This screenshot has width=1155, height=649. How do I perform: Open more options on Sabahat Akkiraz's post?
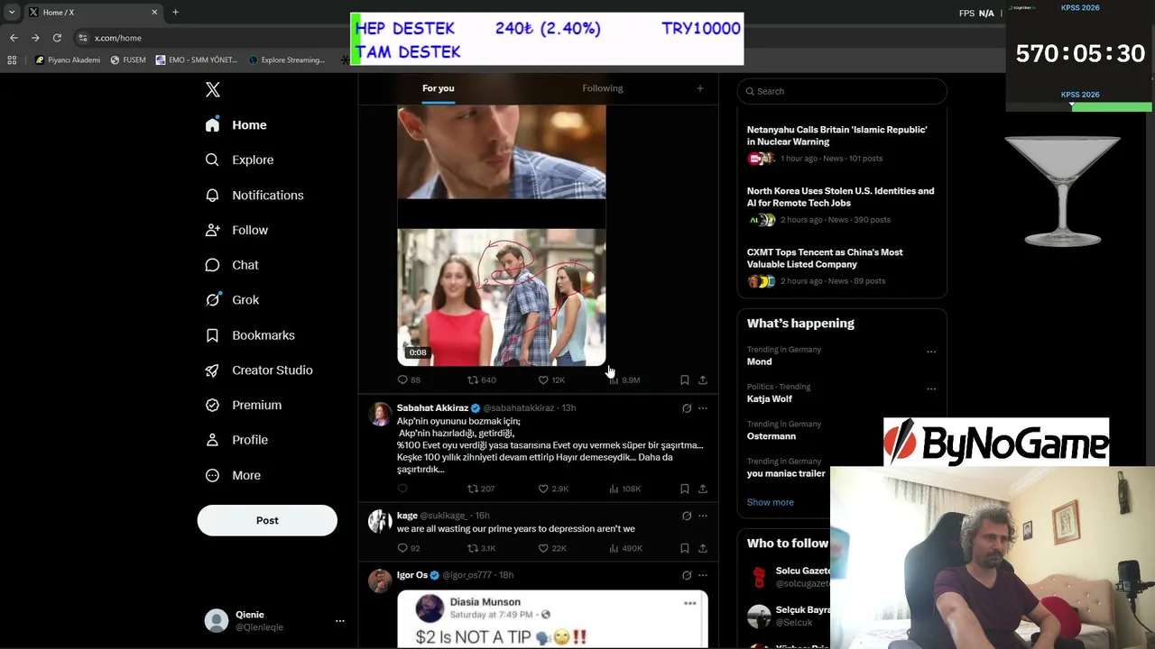pos(703,408)
